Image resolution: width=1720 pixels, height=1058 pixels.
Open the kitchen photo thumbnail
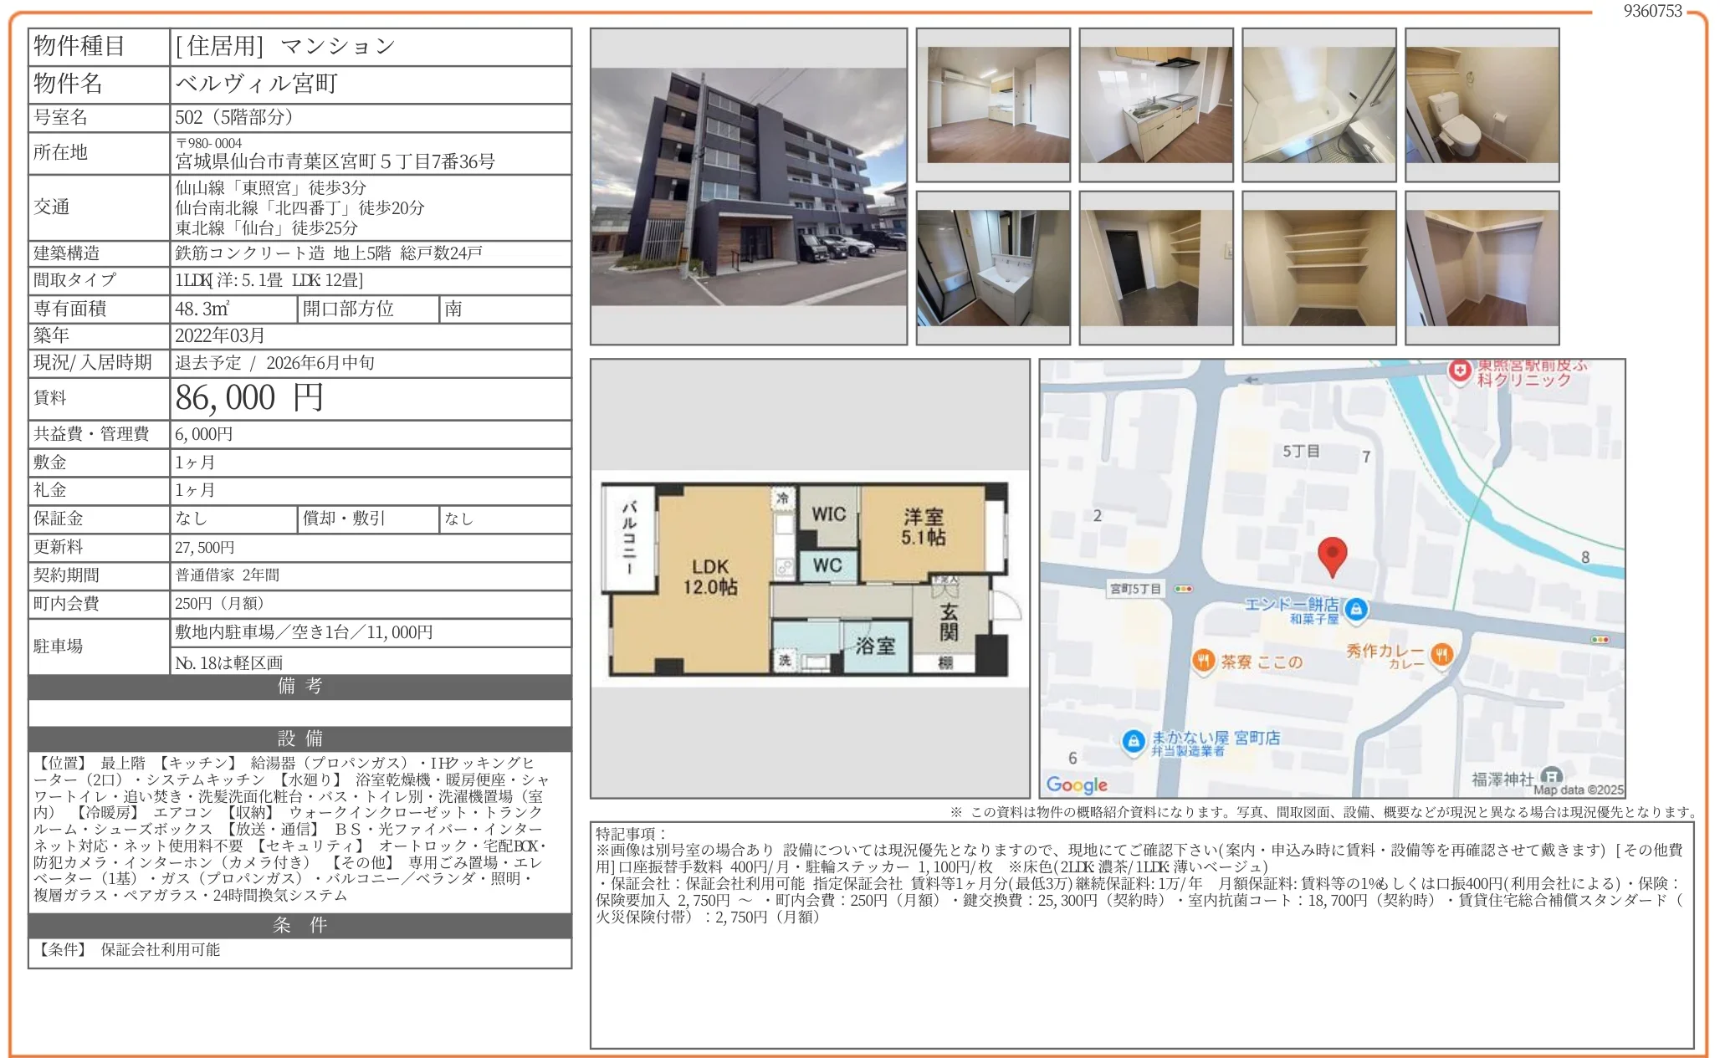pyautogui.click(x=1156, y=105)
